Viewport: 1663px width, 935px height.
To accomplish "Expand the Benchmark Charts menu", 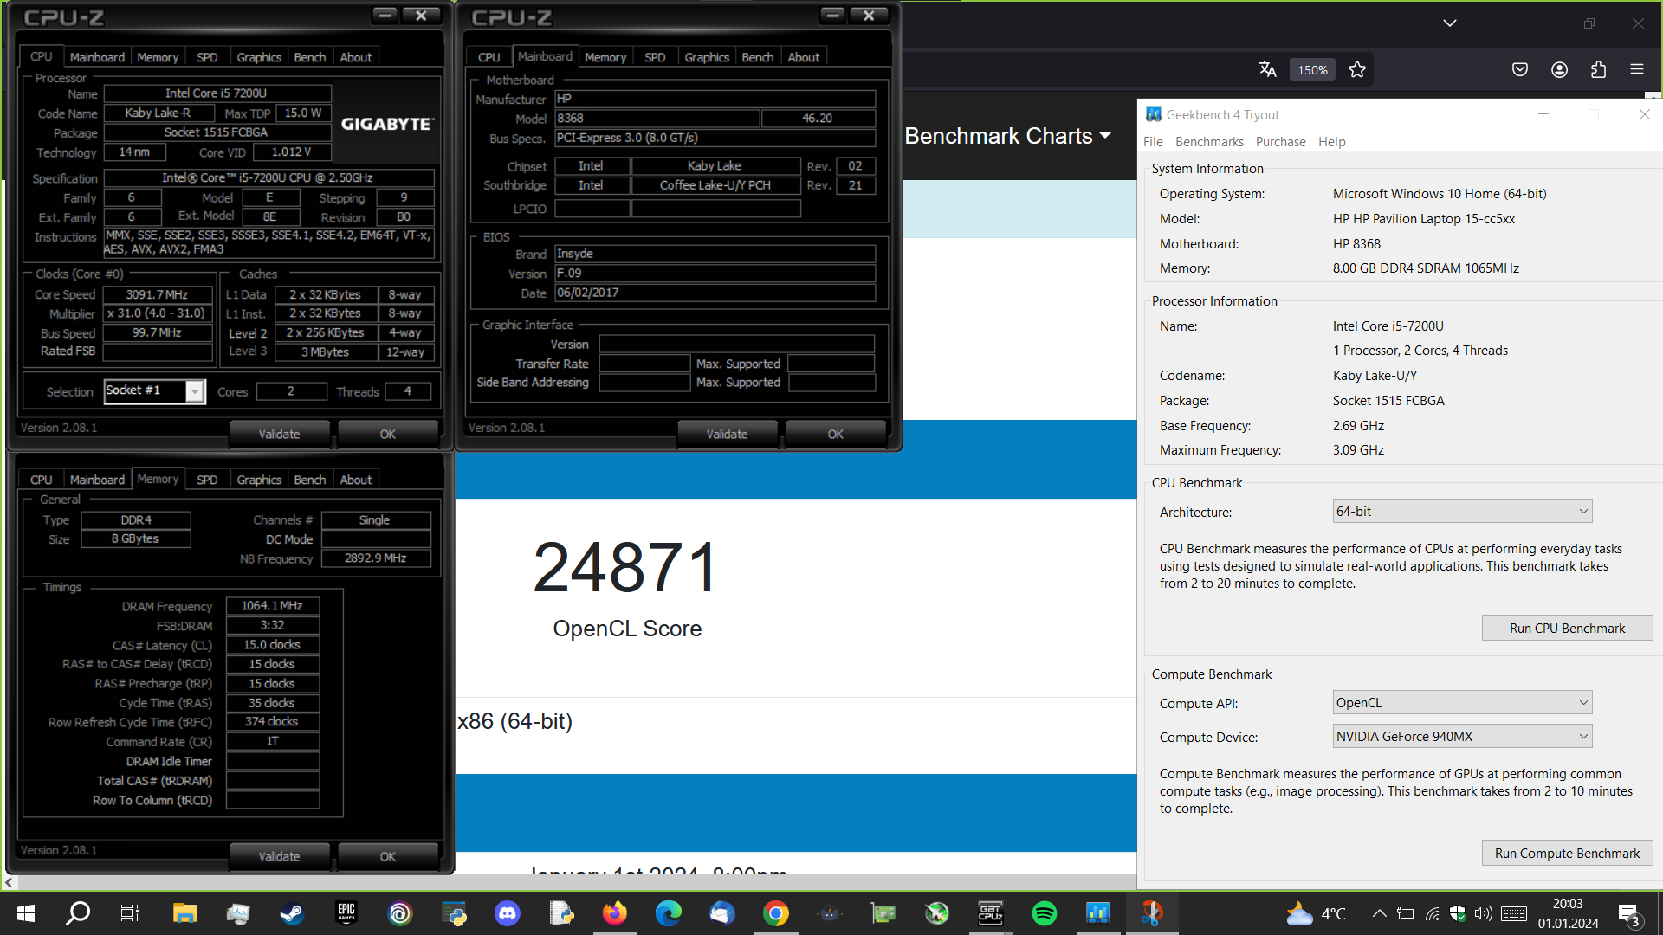I will 1007,136.
